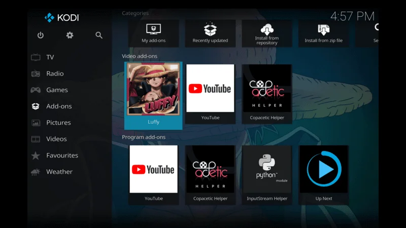Open the Up Next program add-on
This screenshot has height=228, width=406.
click(x=324, y=173)
